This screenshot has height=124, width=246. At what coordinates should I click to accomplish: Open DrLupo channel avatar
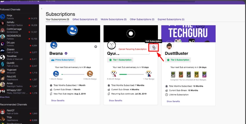coord(3,44)
